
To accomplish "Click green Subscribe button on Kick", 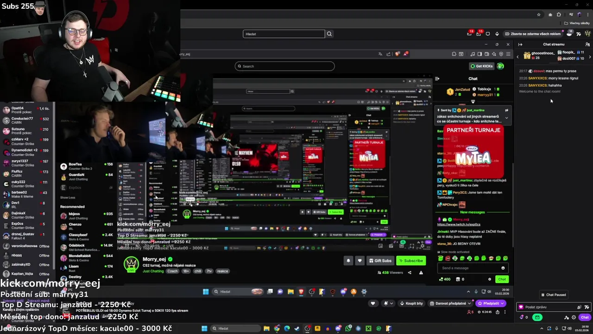I will 411,261.
